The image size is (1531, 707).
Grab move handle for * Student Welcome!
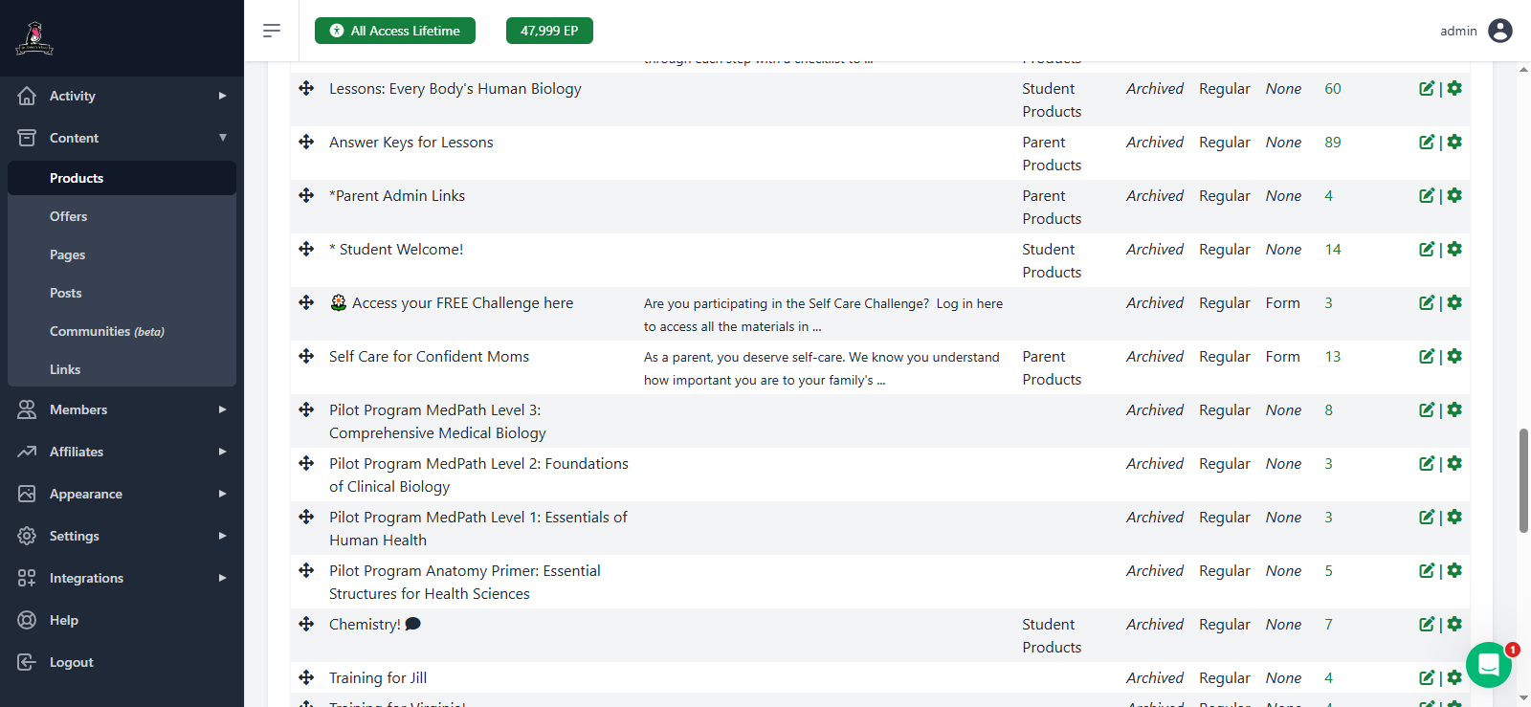coord(306,249)
